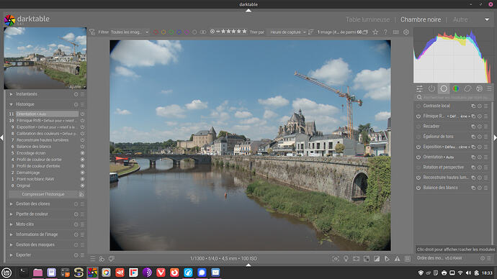Open the Heure de capture sort dropdown
The height and width of the screenshot is (279, 497).
(x=287, y=32)
